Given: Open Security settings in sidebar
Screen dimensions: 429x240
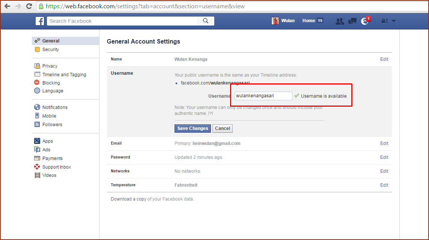Looking at the screenshot, I should point(50,50).
